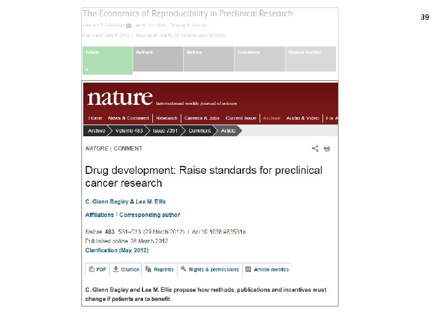This screenshot has width=444, height=333.
Task: Open the Metrics tab
Action: (x=208, y=59)
